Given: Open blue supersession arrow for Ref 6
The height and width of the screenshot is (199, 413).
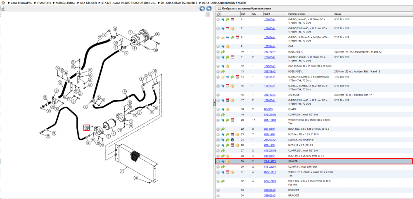Looking at the screenshot, I should coord(223,19).
